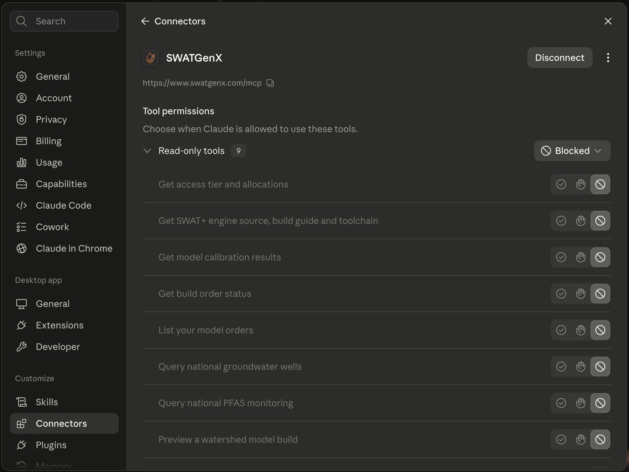
Task: Allow always for Get model calibration results
Action: (x=561, y=257)
